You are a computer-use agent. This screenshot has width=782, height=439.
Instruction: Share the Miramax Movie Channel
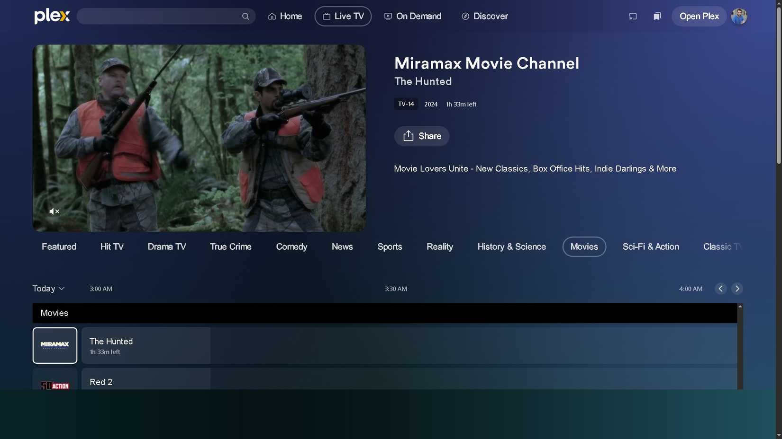(422, 136)
